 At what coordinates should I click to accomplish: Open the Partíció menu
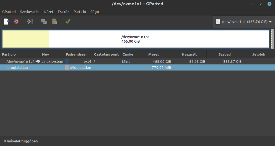click(80, 12)
